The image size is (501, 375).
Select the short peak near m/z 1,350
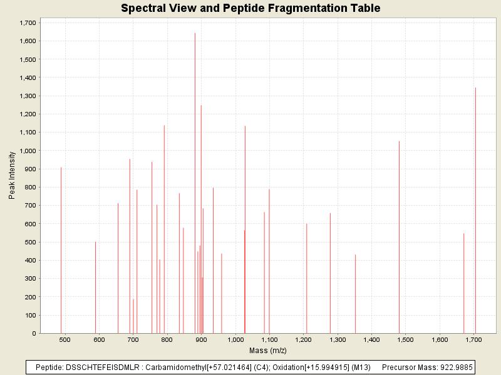click(355, 294)
